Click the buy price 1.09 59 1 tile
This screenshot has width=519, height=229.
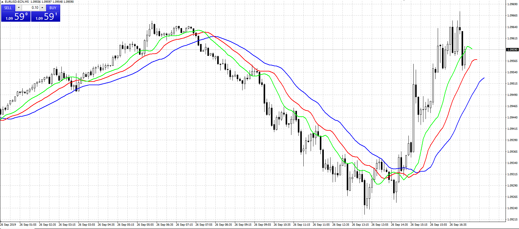point(46,16)
